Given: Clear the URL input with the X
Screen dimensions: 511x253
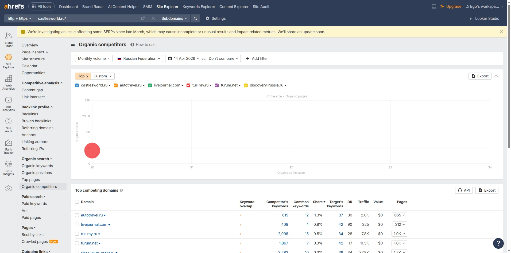Looking at the screenshot, I should point(153,18).
